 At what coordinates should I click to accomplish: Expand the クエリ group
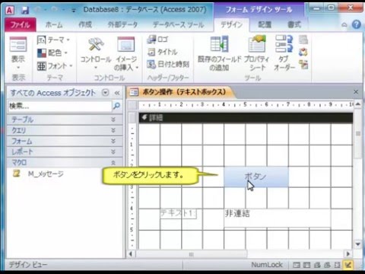click(65, 130)
